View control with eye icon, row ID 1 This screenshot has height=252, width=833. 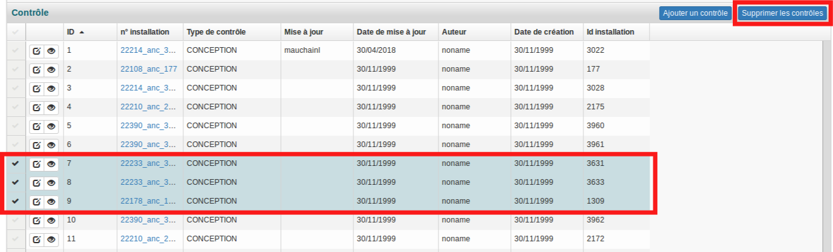(52, 50)
